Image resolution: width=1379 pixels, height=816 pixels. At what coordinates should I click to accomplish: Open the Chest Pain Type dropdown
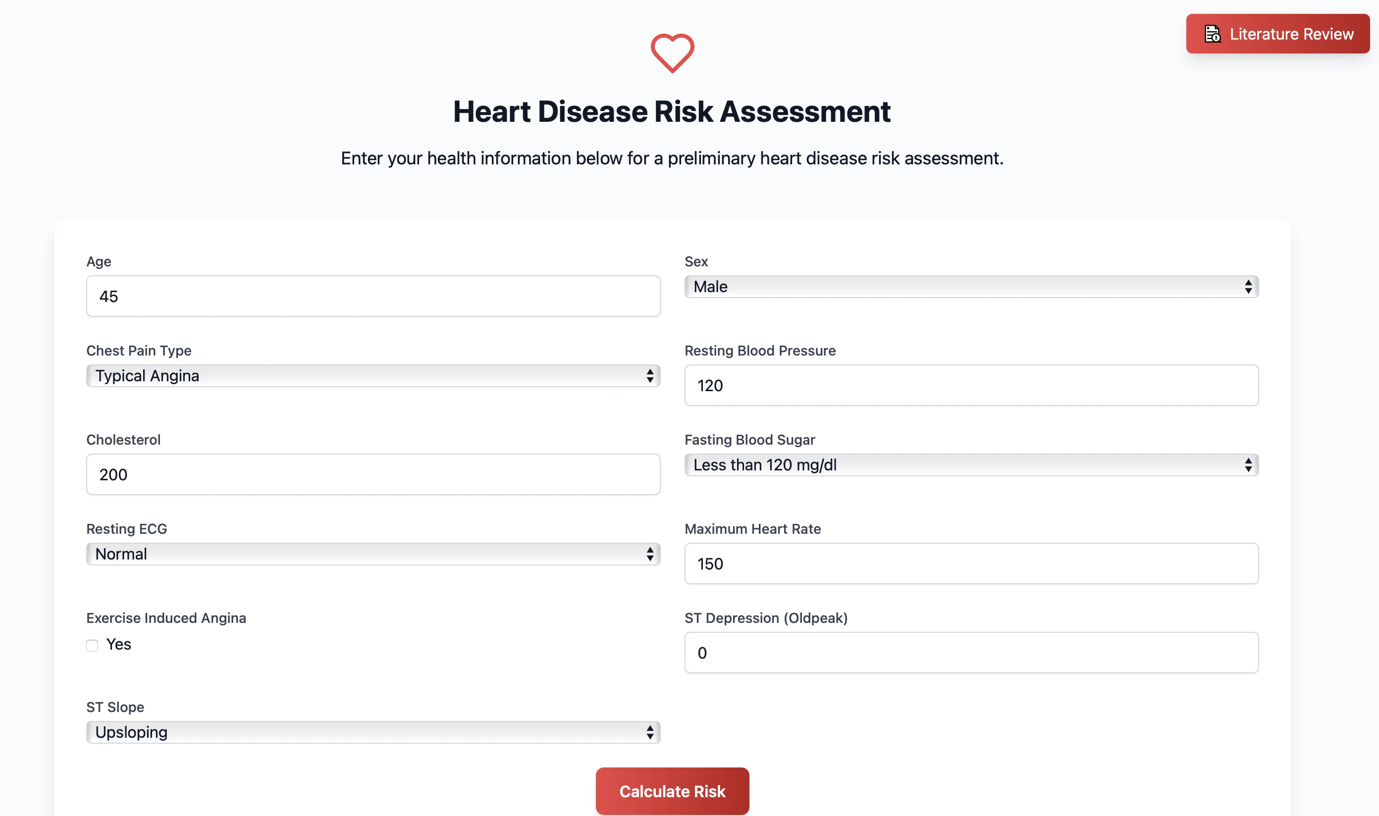coord(373,375)
